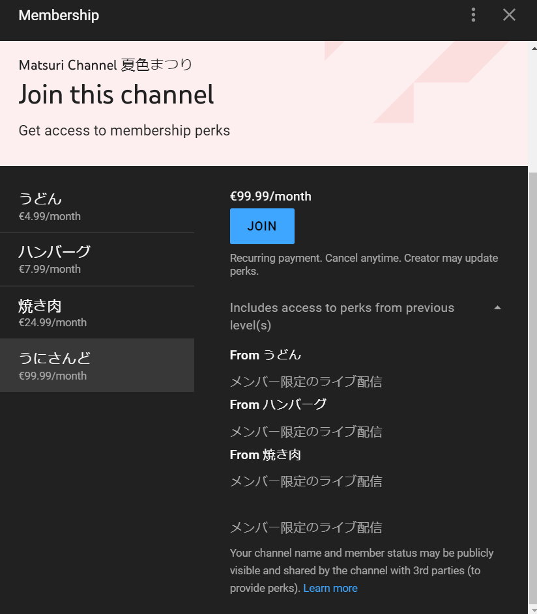
Task: Click the 'Your channel name and member status' notice
Action: [x=362, y=570]
